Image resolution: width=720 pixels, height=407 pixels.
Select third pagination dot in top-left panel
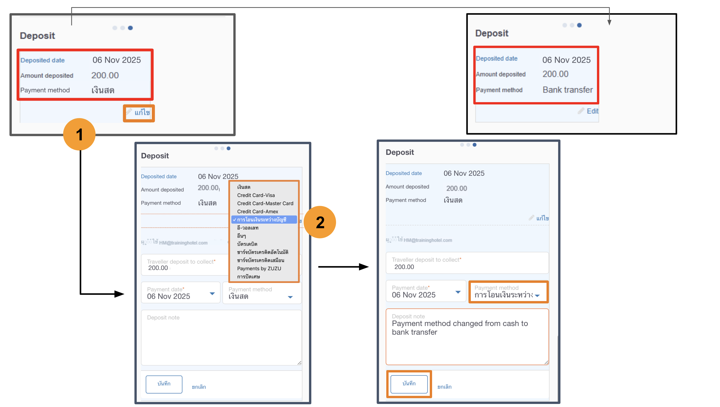(130, 28)
